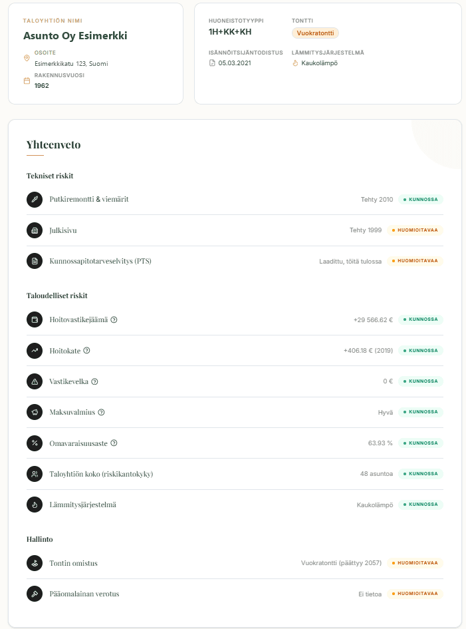Click the Huomioitavaa badge on Julkisivu row
Viewport: 466px width, 629px height.
pyautogui.click(x=415, y=230)
